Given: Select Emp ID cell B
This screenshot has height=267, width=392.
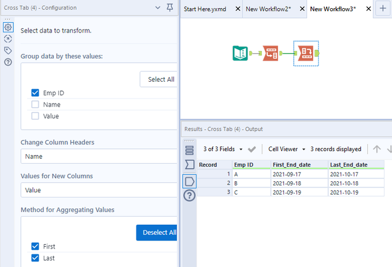Looking at the screenshot, I should 252,184.
